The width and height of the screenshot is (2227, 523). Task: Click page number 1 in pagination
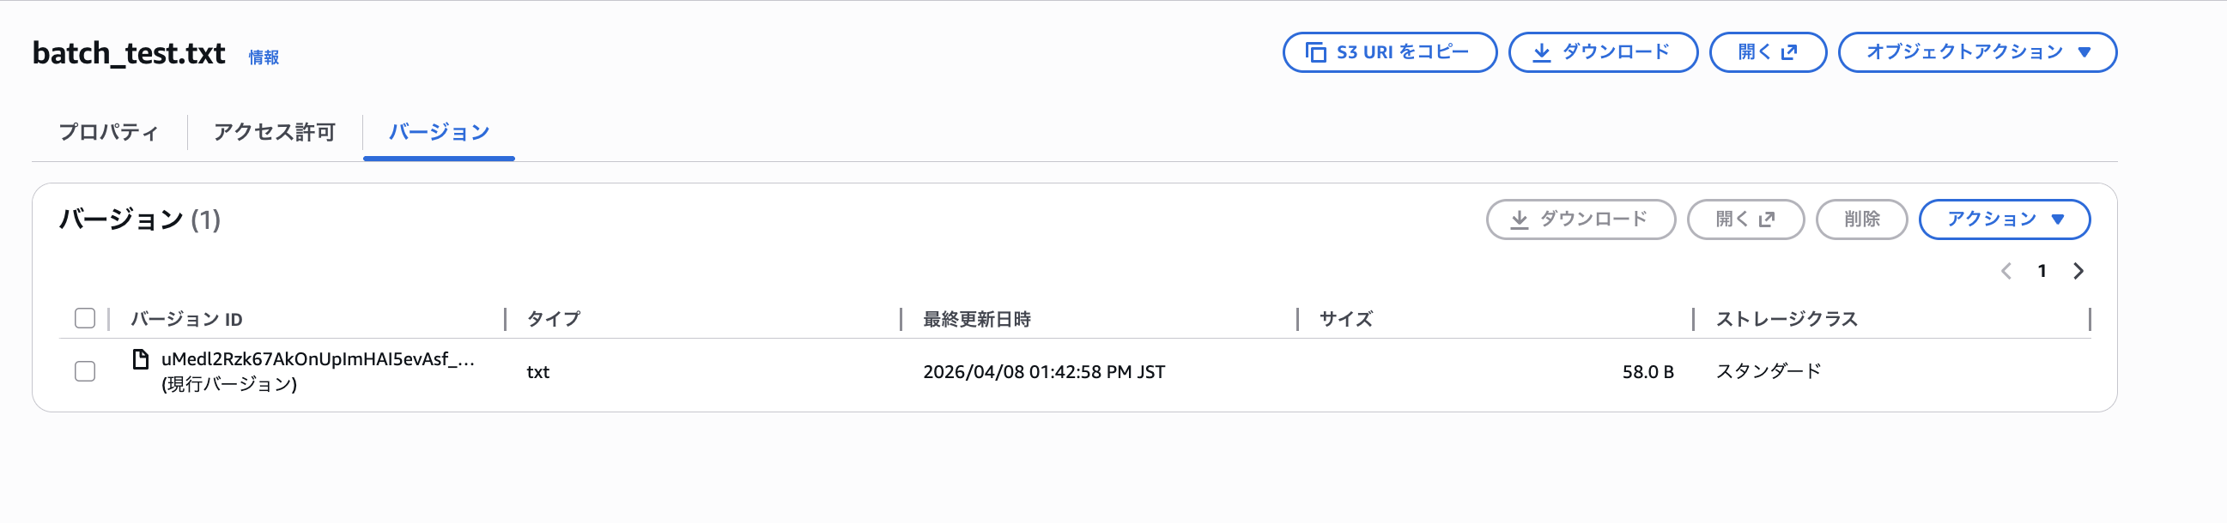click(2042, 271)
